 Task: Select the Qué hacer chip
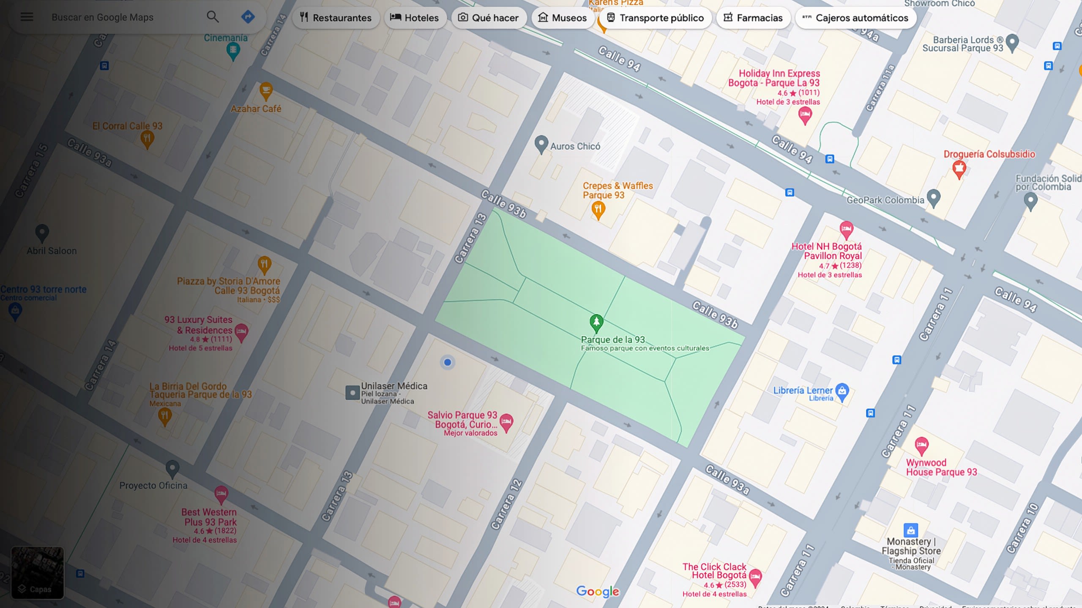(x=488, y=18)
